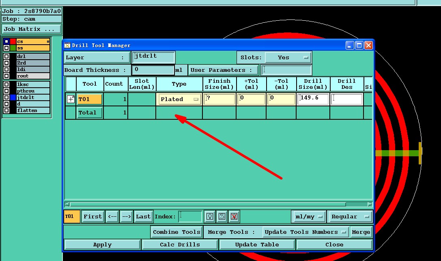The height and width of the screenshot is (261, 441).
Task: Click the Close button at dialog bottom
Action: click(x=334, y=245)
